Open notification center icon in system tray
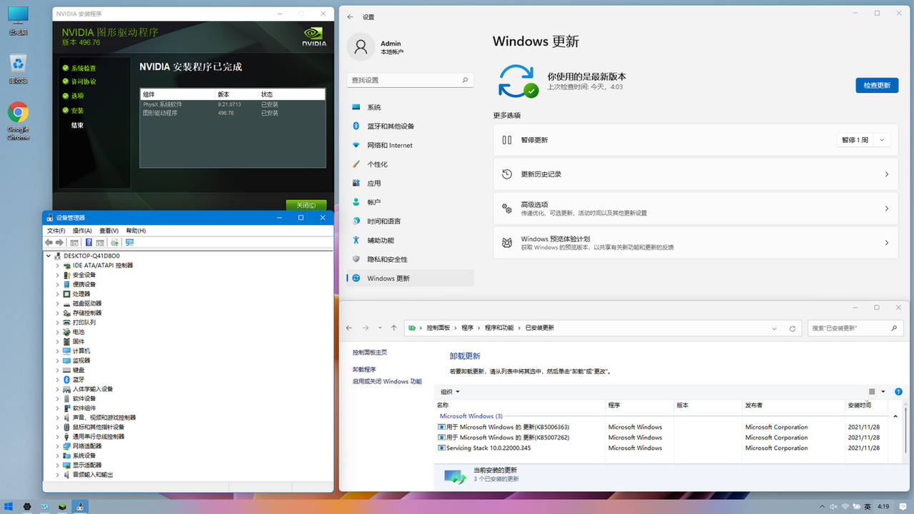The image size is (914, 514). pyautogui.click(x=903, y=507)
